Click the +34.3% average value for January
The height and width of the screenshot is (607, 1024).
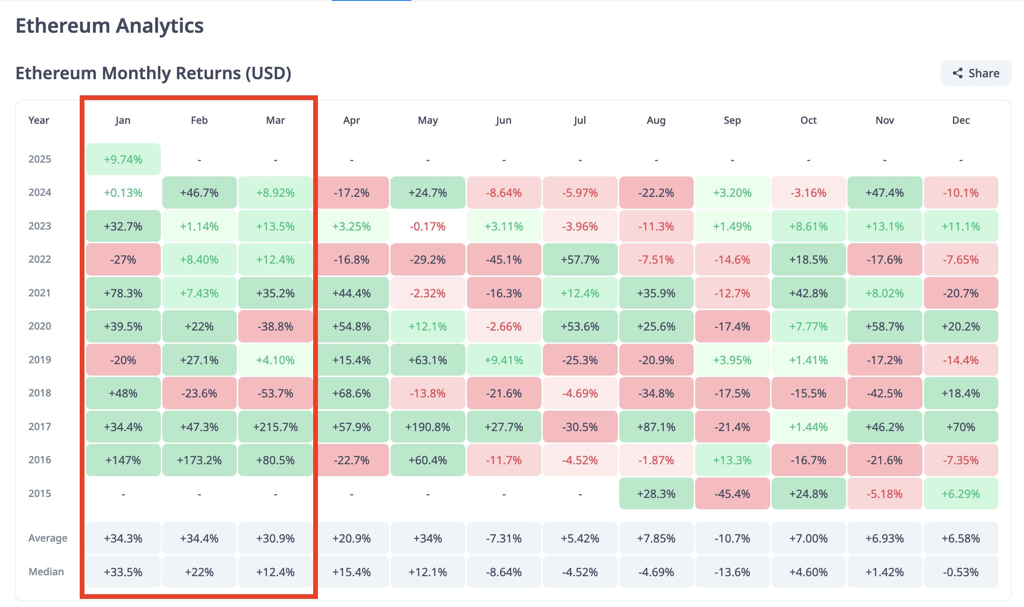[x=123, y=538]
